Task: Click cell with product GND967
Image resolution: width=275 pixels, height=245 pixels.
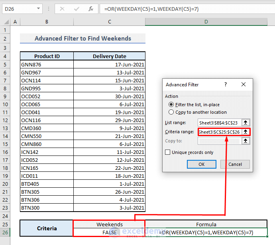Action: tap(47, 72)
